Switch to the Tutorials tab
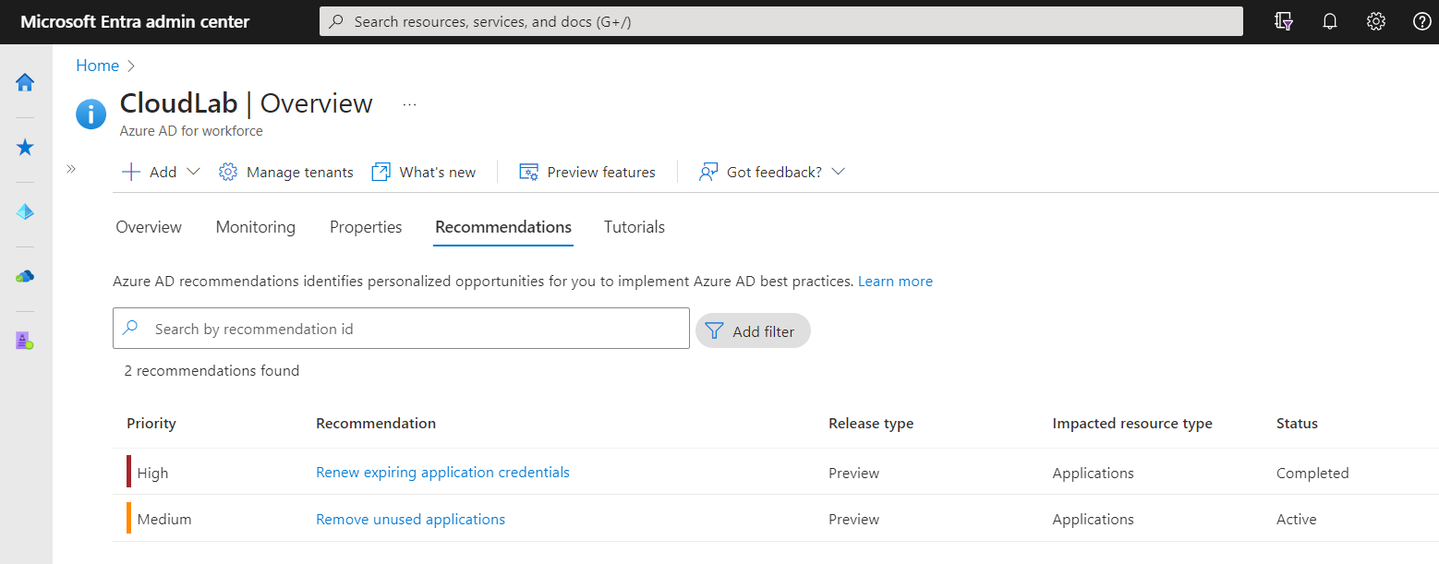This screenshot has width=1439, height=564. coord(635,227)
